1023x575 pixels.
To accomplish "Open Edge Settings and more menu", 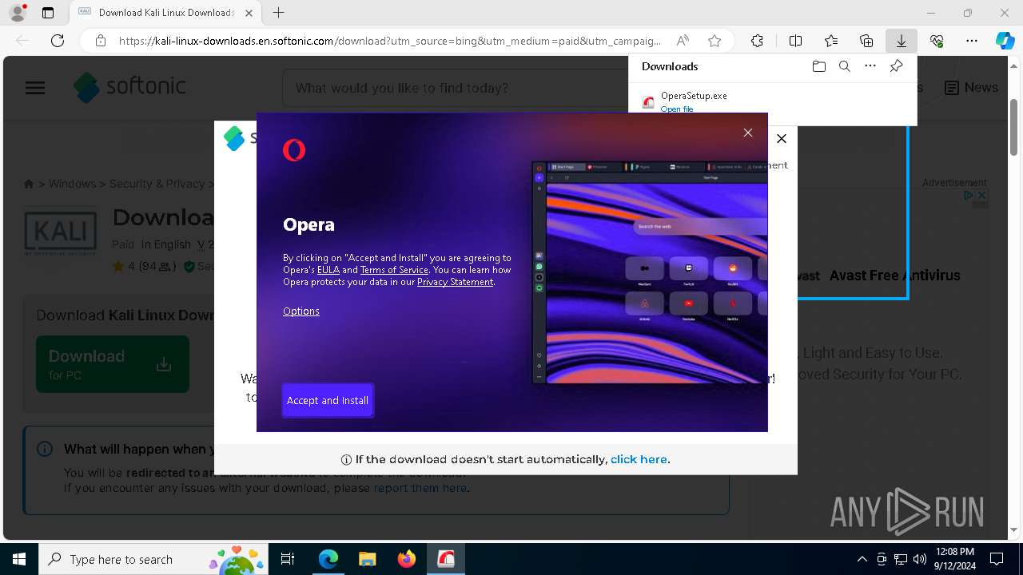I will (x=972, y=41).
